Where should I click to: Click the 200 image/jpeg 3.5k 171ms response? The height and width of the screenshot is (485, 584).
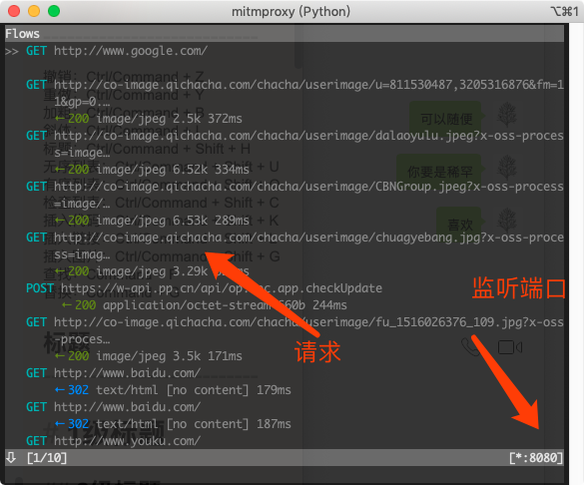tap(148, 356)
